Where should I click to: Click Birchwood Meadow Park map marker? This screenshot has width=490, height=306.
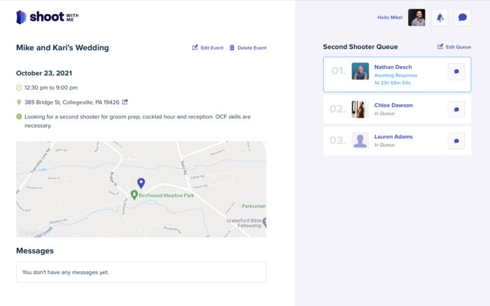(x=134, y=194)
